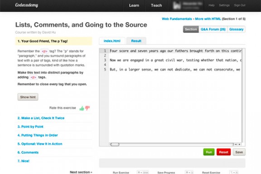Click the Run Exercise shortcut label
This screenshot has width=261, height=174.
coord(121,173)
